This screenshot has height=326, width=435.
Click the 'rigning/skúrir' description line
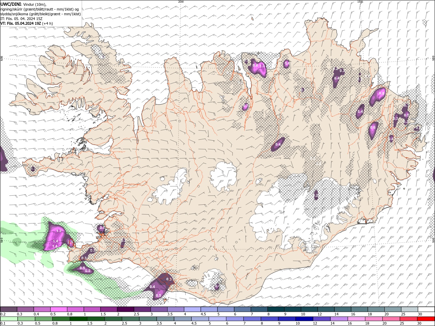click(40, 9)
